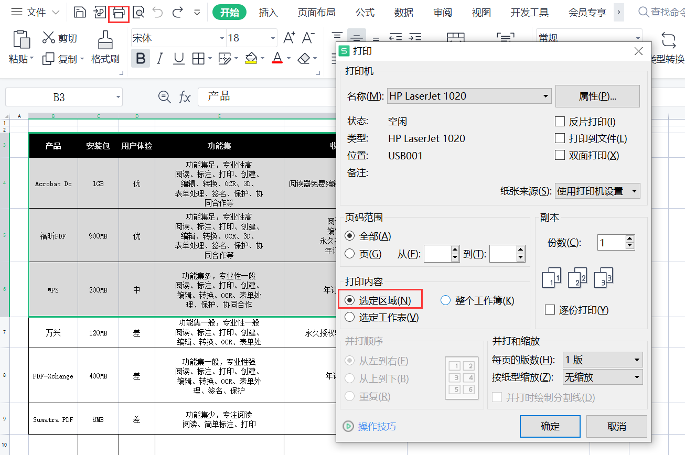
Task: Switch to the 插入 ribbon tab
Action: (x=268, y=12)
